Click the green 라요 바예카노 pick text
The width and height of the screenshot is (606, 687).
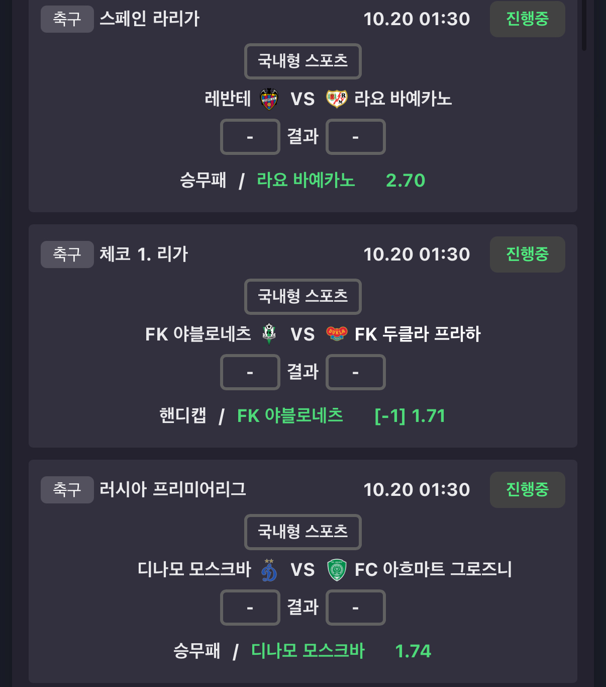[306, 180]
